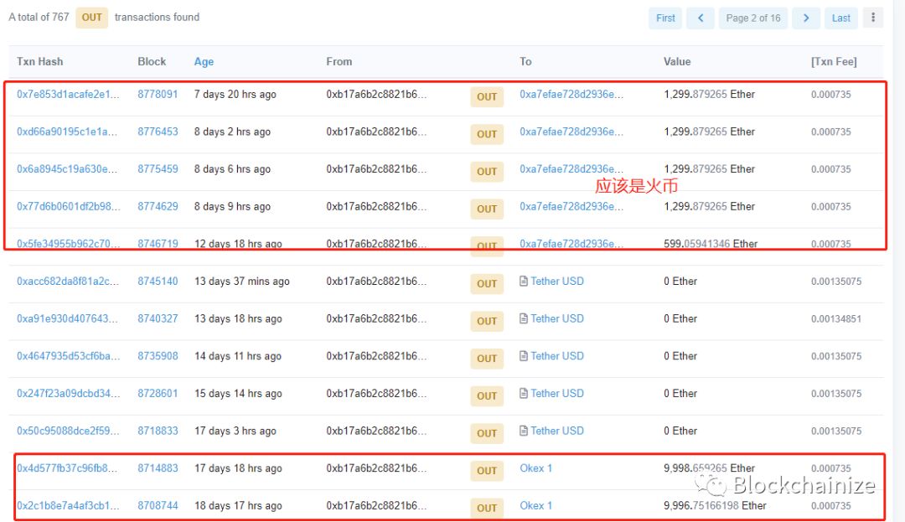Open Tether USD link in block 8728601 row

click(557, 393)
